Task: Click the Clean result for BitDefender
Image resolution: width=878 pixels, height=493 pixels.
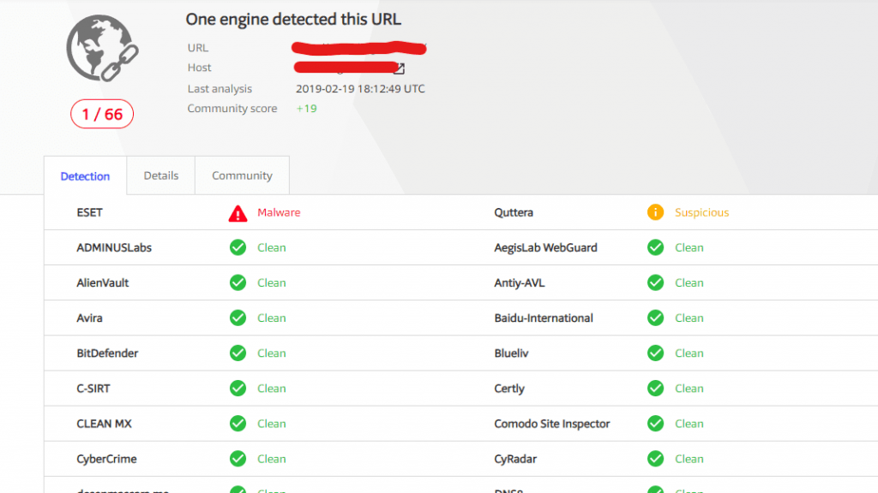Action: coord(272,353)
